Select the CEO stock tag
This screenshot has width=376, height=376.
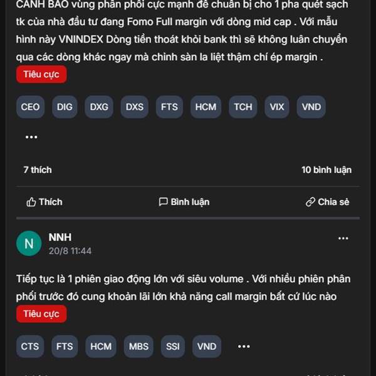coord(30,107)
